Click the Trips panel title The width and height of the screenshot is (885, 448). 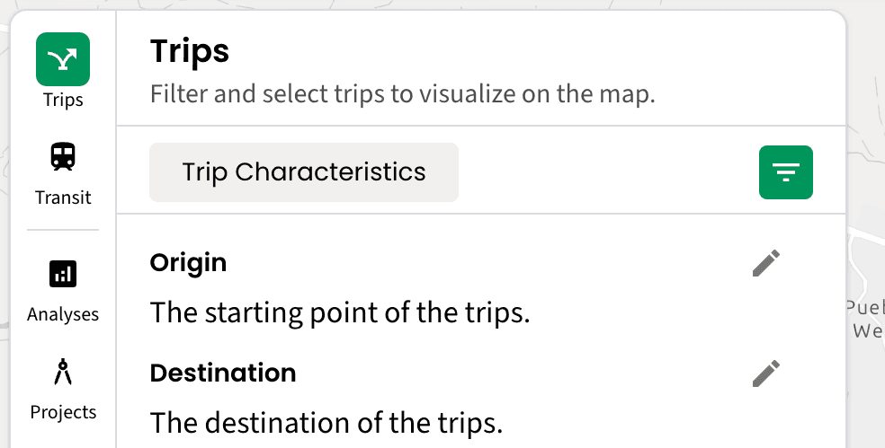tap(190, 51)
